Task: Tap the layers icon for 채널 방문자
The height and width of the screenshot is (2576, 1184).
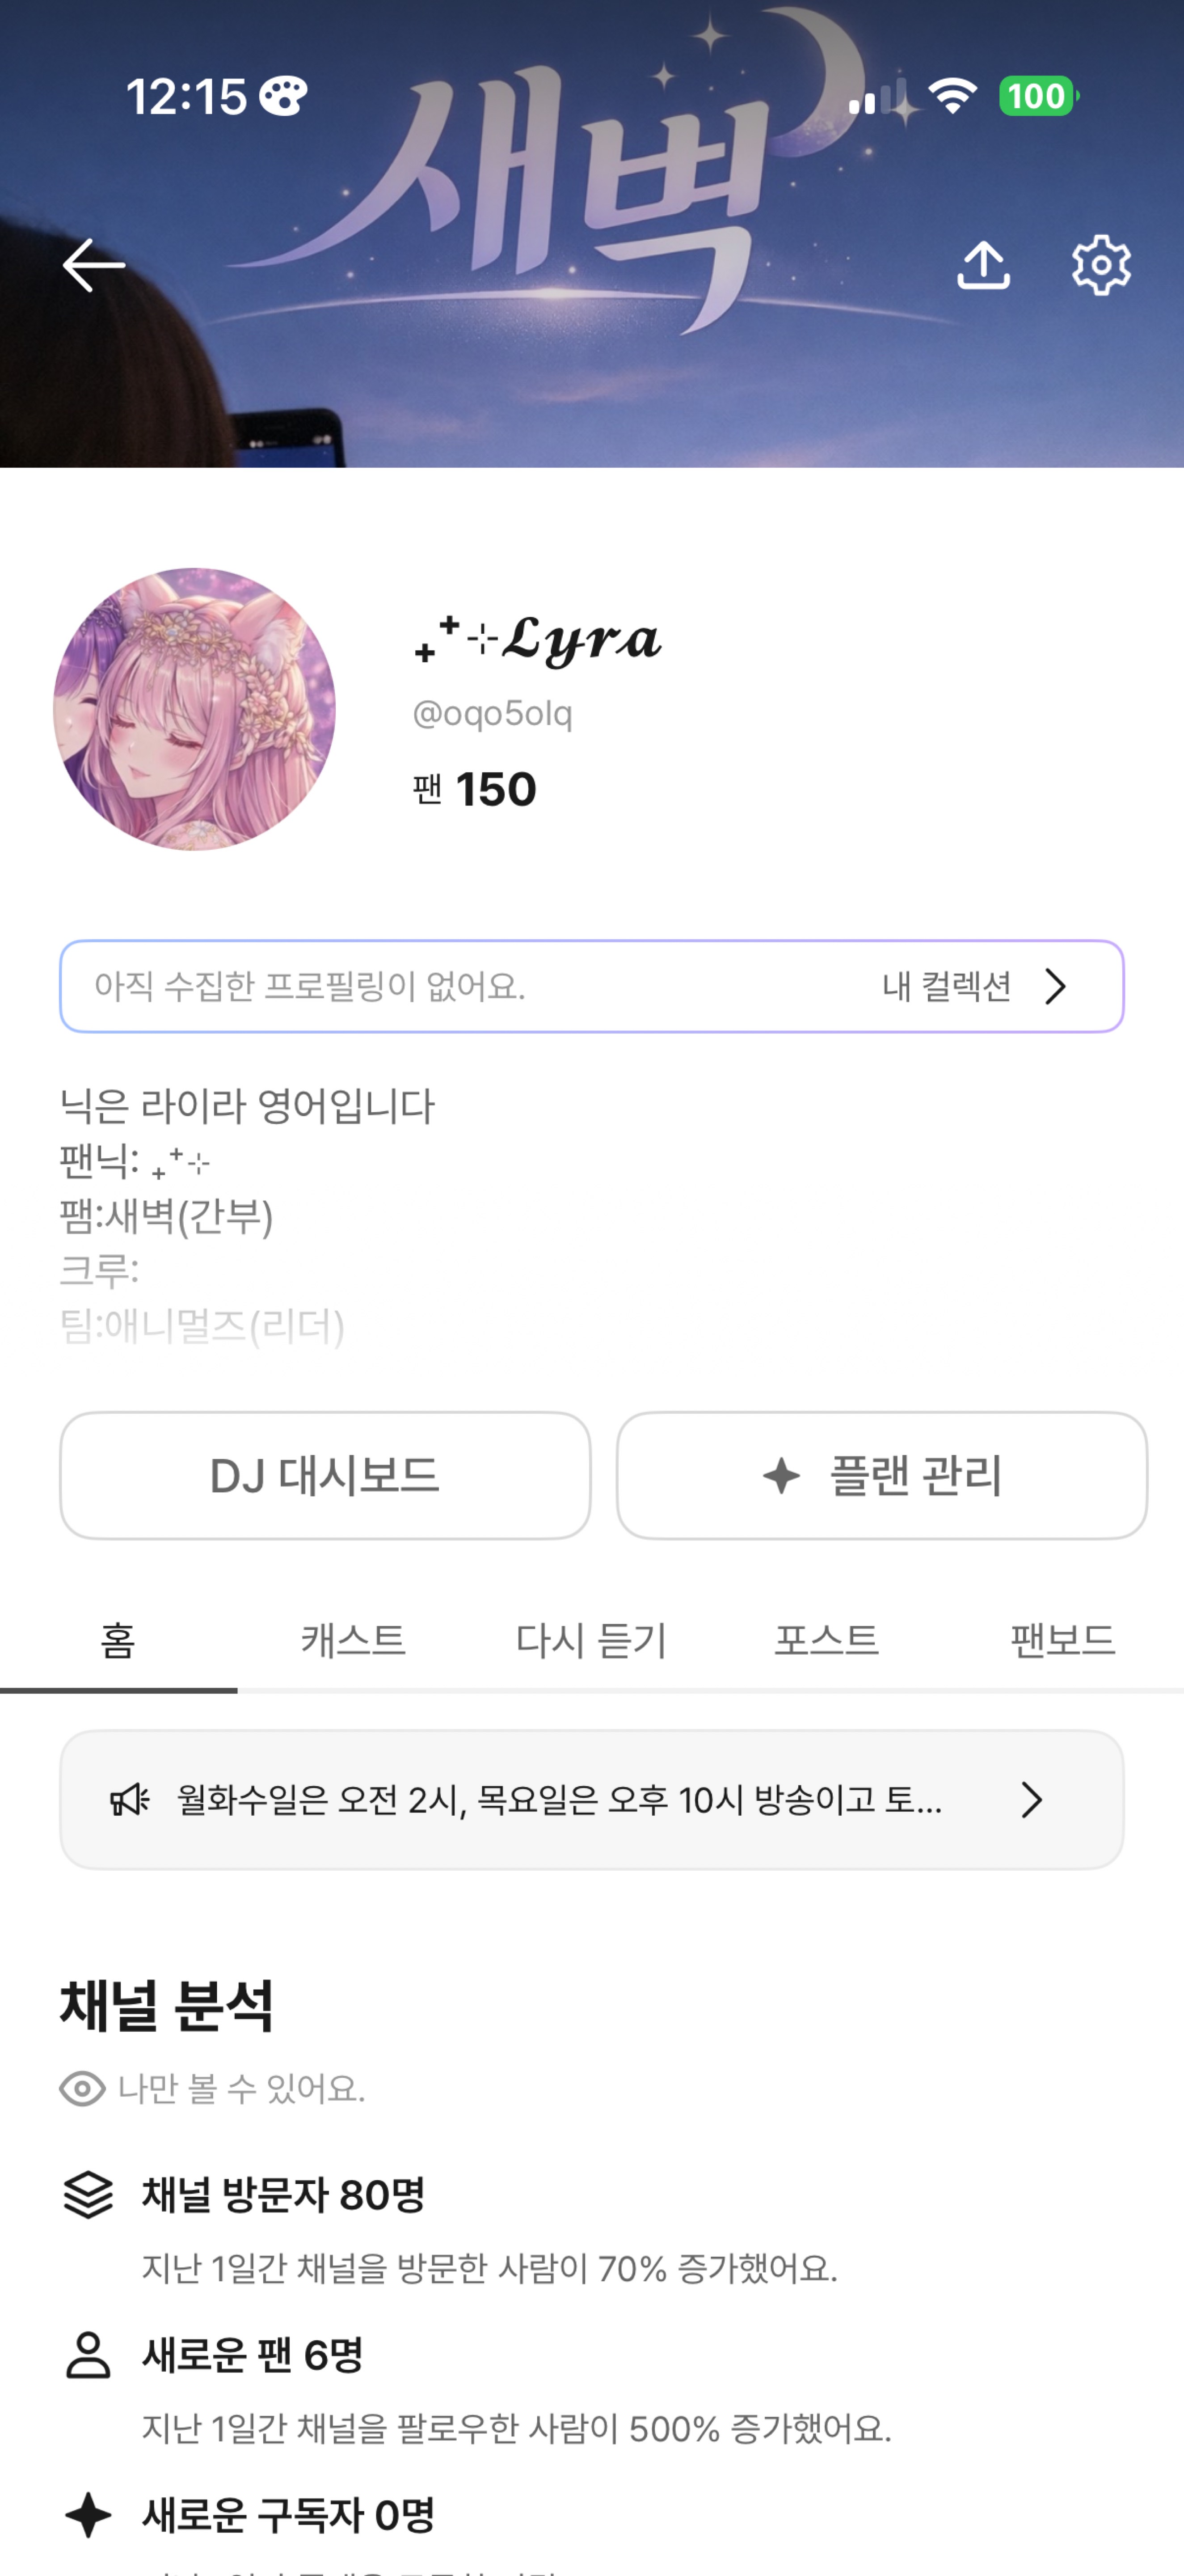Action: (88, 2195)
